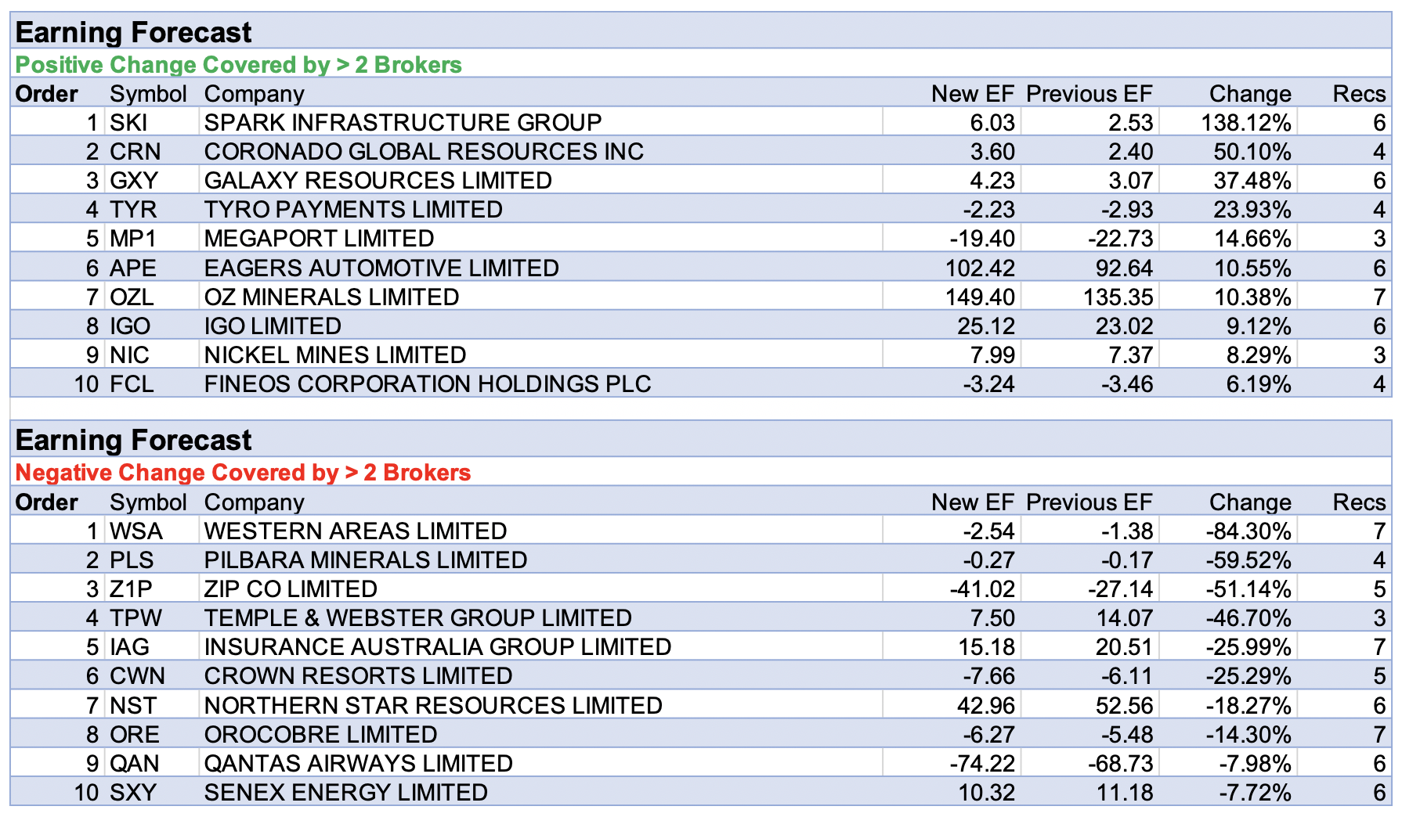The height and width of the screenshot is (817, 1402).
Task: Click the Galaxy Resources Limited cell
Action: [378, 181]
